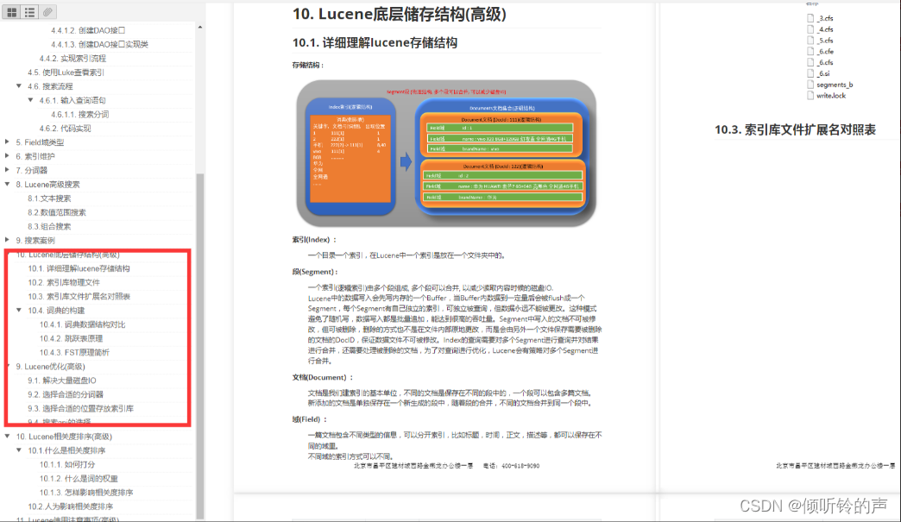Click the file icon beside segments_b

pos(810,85)
